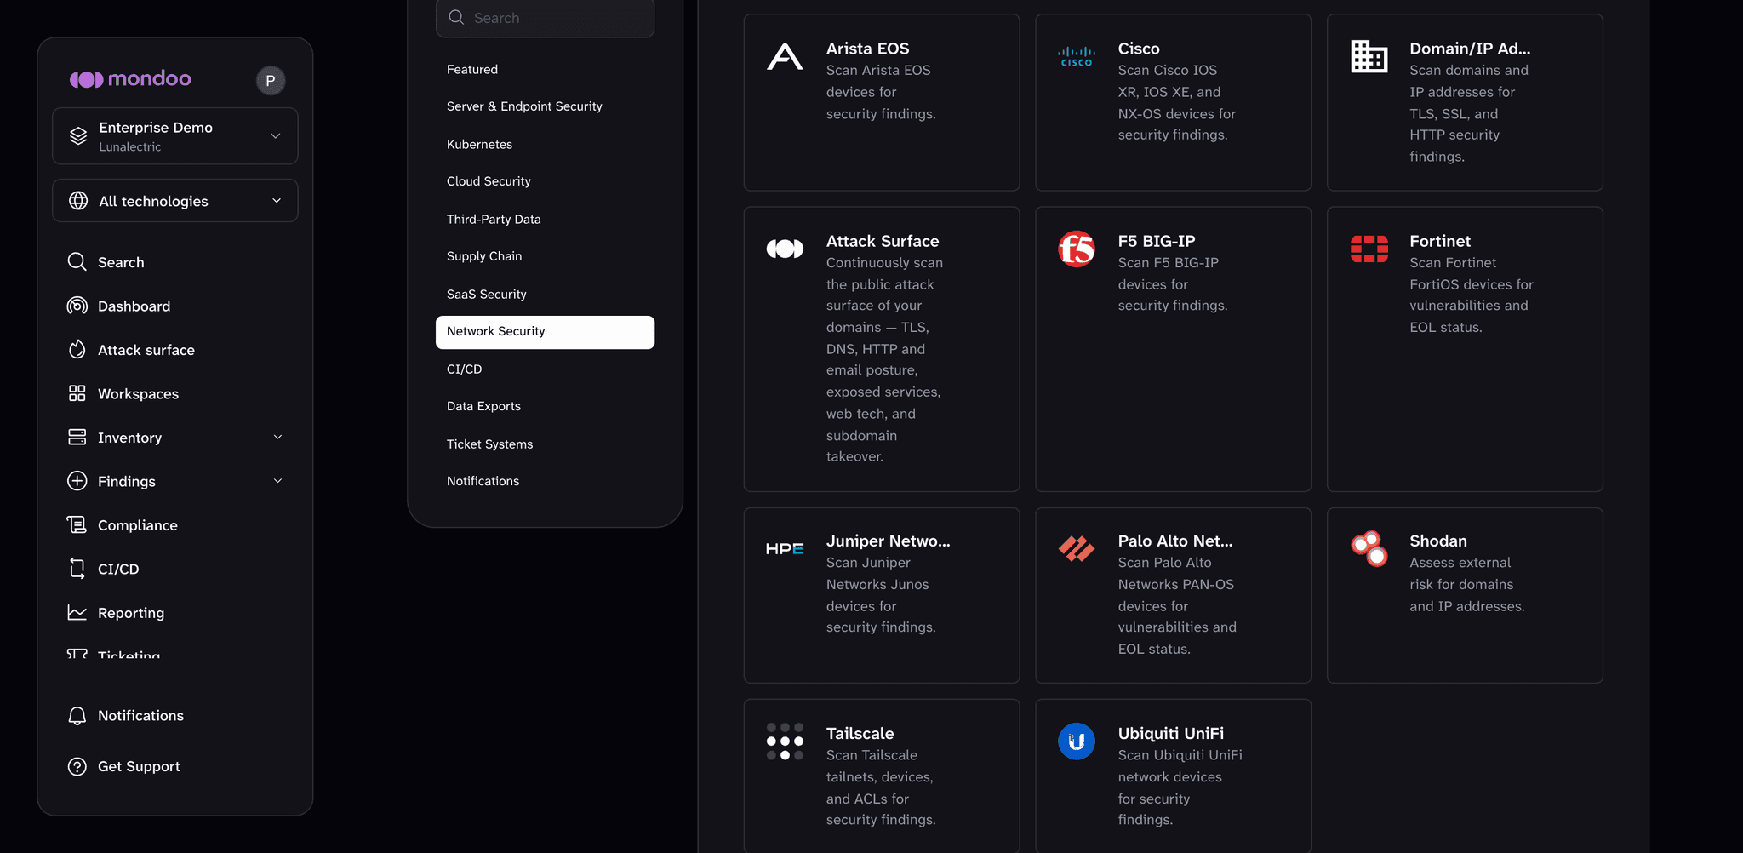
Task: Click the Search magnifier icon in sidebar
Action: click(77, 262)
